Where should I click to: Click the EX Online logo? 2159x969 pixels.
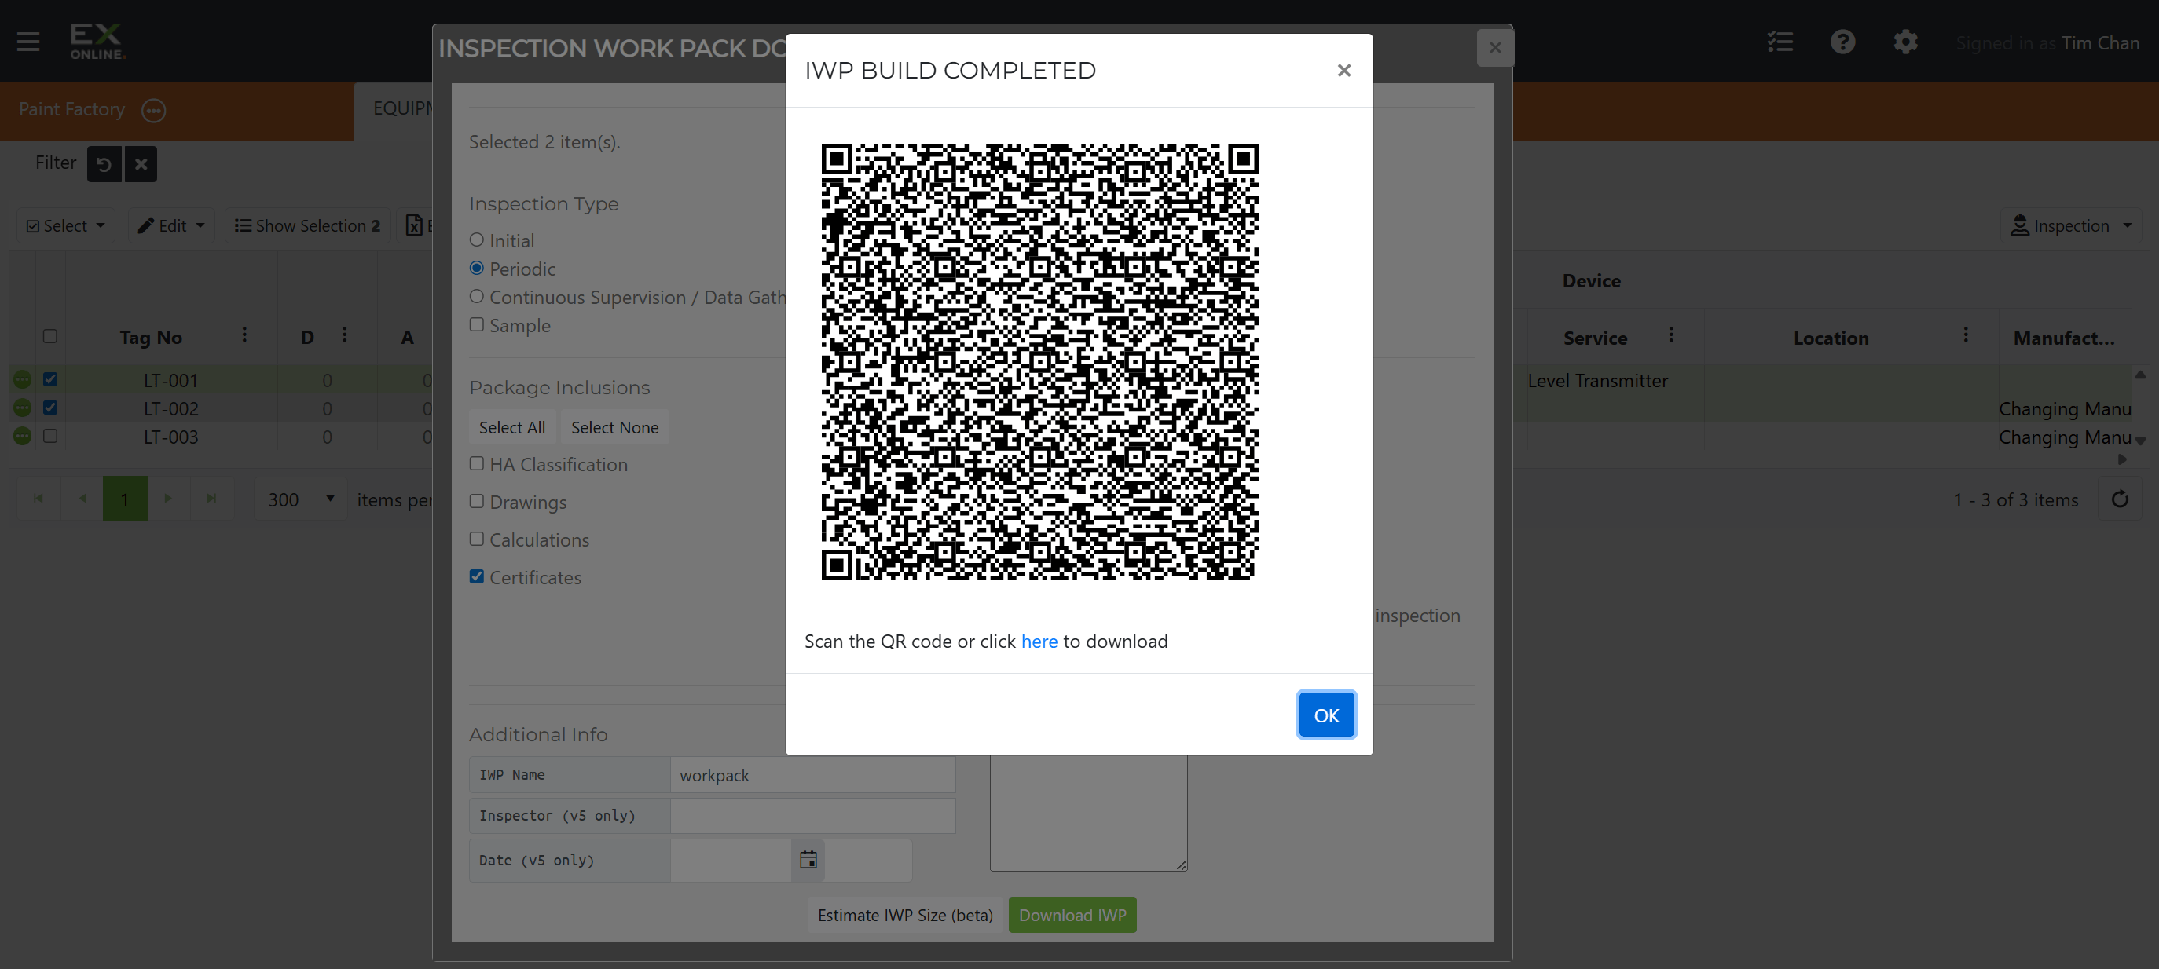[97, 41]
